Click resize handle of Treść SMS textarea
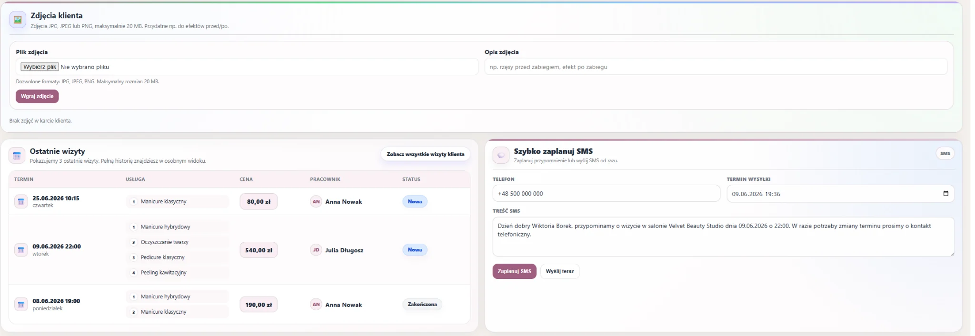This screenshot has width=975, height=336. click(x=952, y=254)
